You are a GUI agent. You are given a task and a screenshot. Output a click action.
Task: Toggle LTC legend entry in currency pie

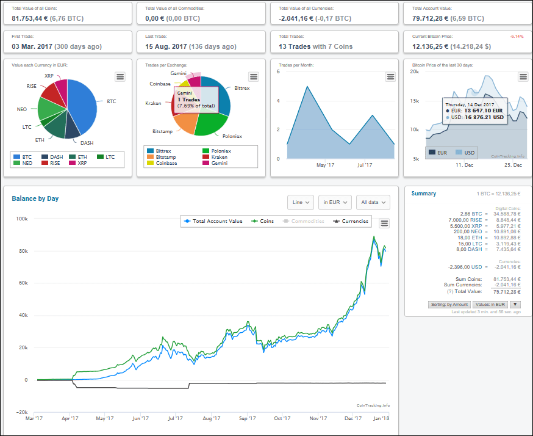106,157
